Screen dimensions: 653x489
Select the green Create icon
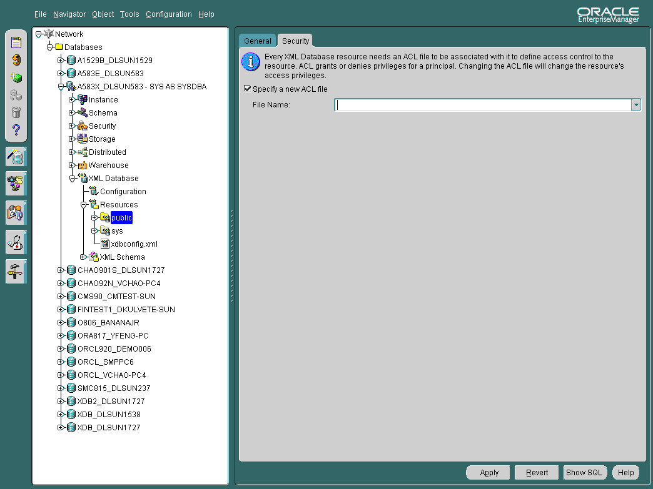click(x=16, y=77)
